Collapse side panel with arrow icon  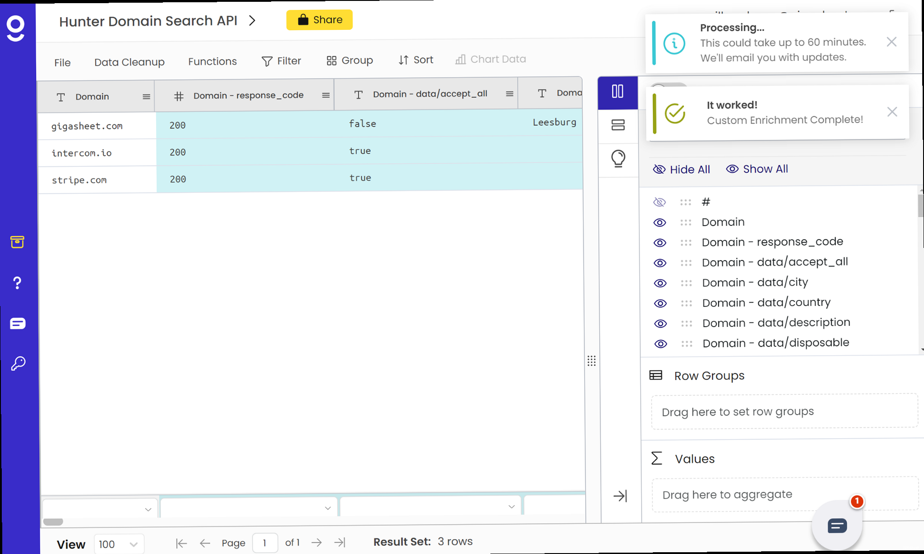[x=620, y=496]
